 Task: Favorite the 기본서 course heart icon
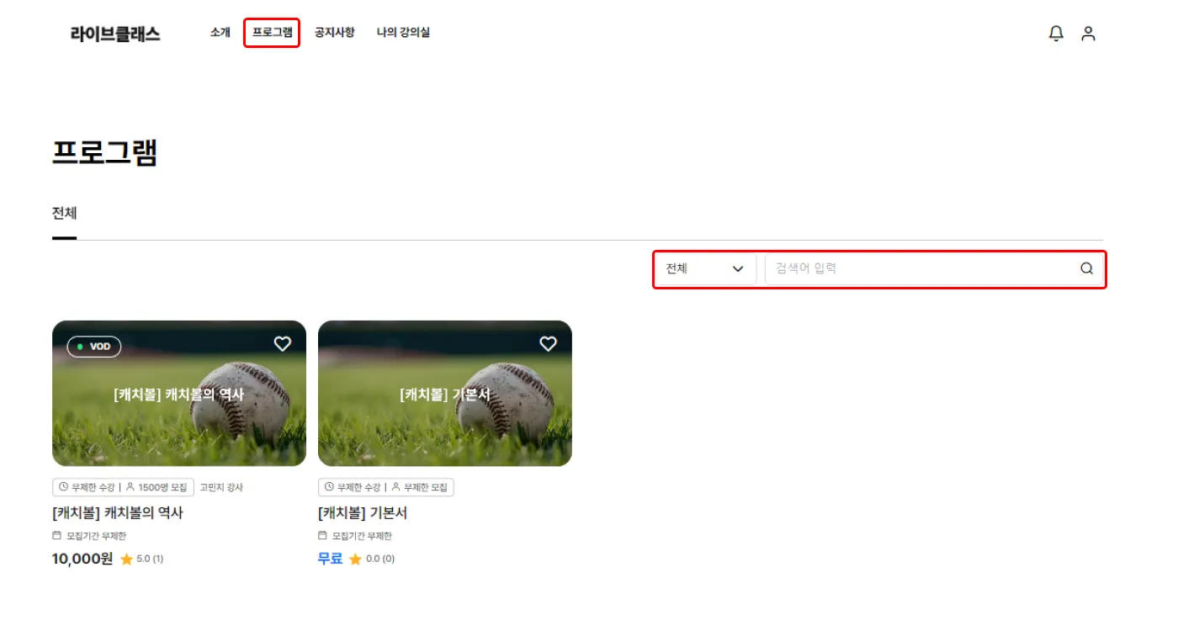point(549,343)
